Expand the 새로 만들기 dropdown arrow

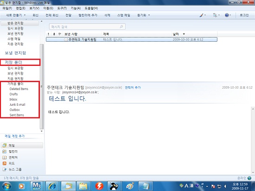[x=25, y=15]
